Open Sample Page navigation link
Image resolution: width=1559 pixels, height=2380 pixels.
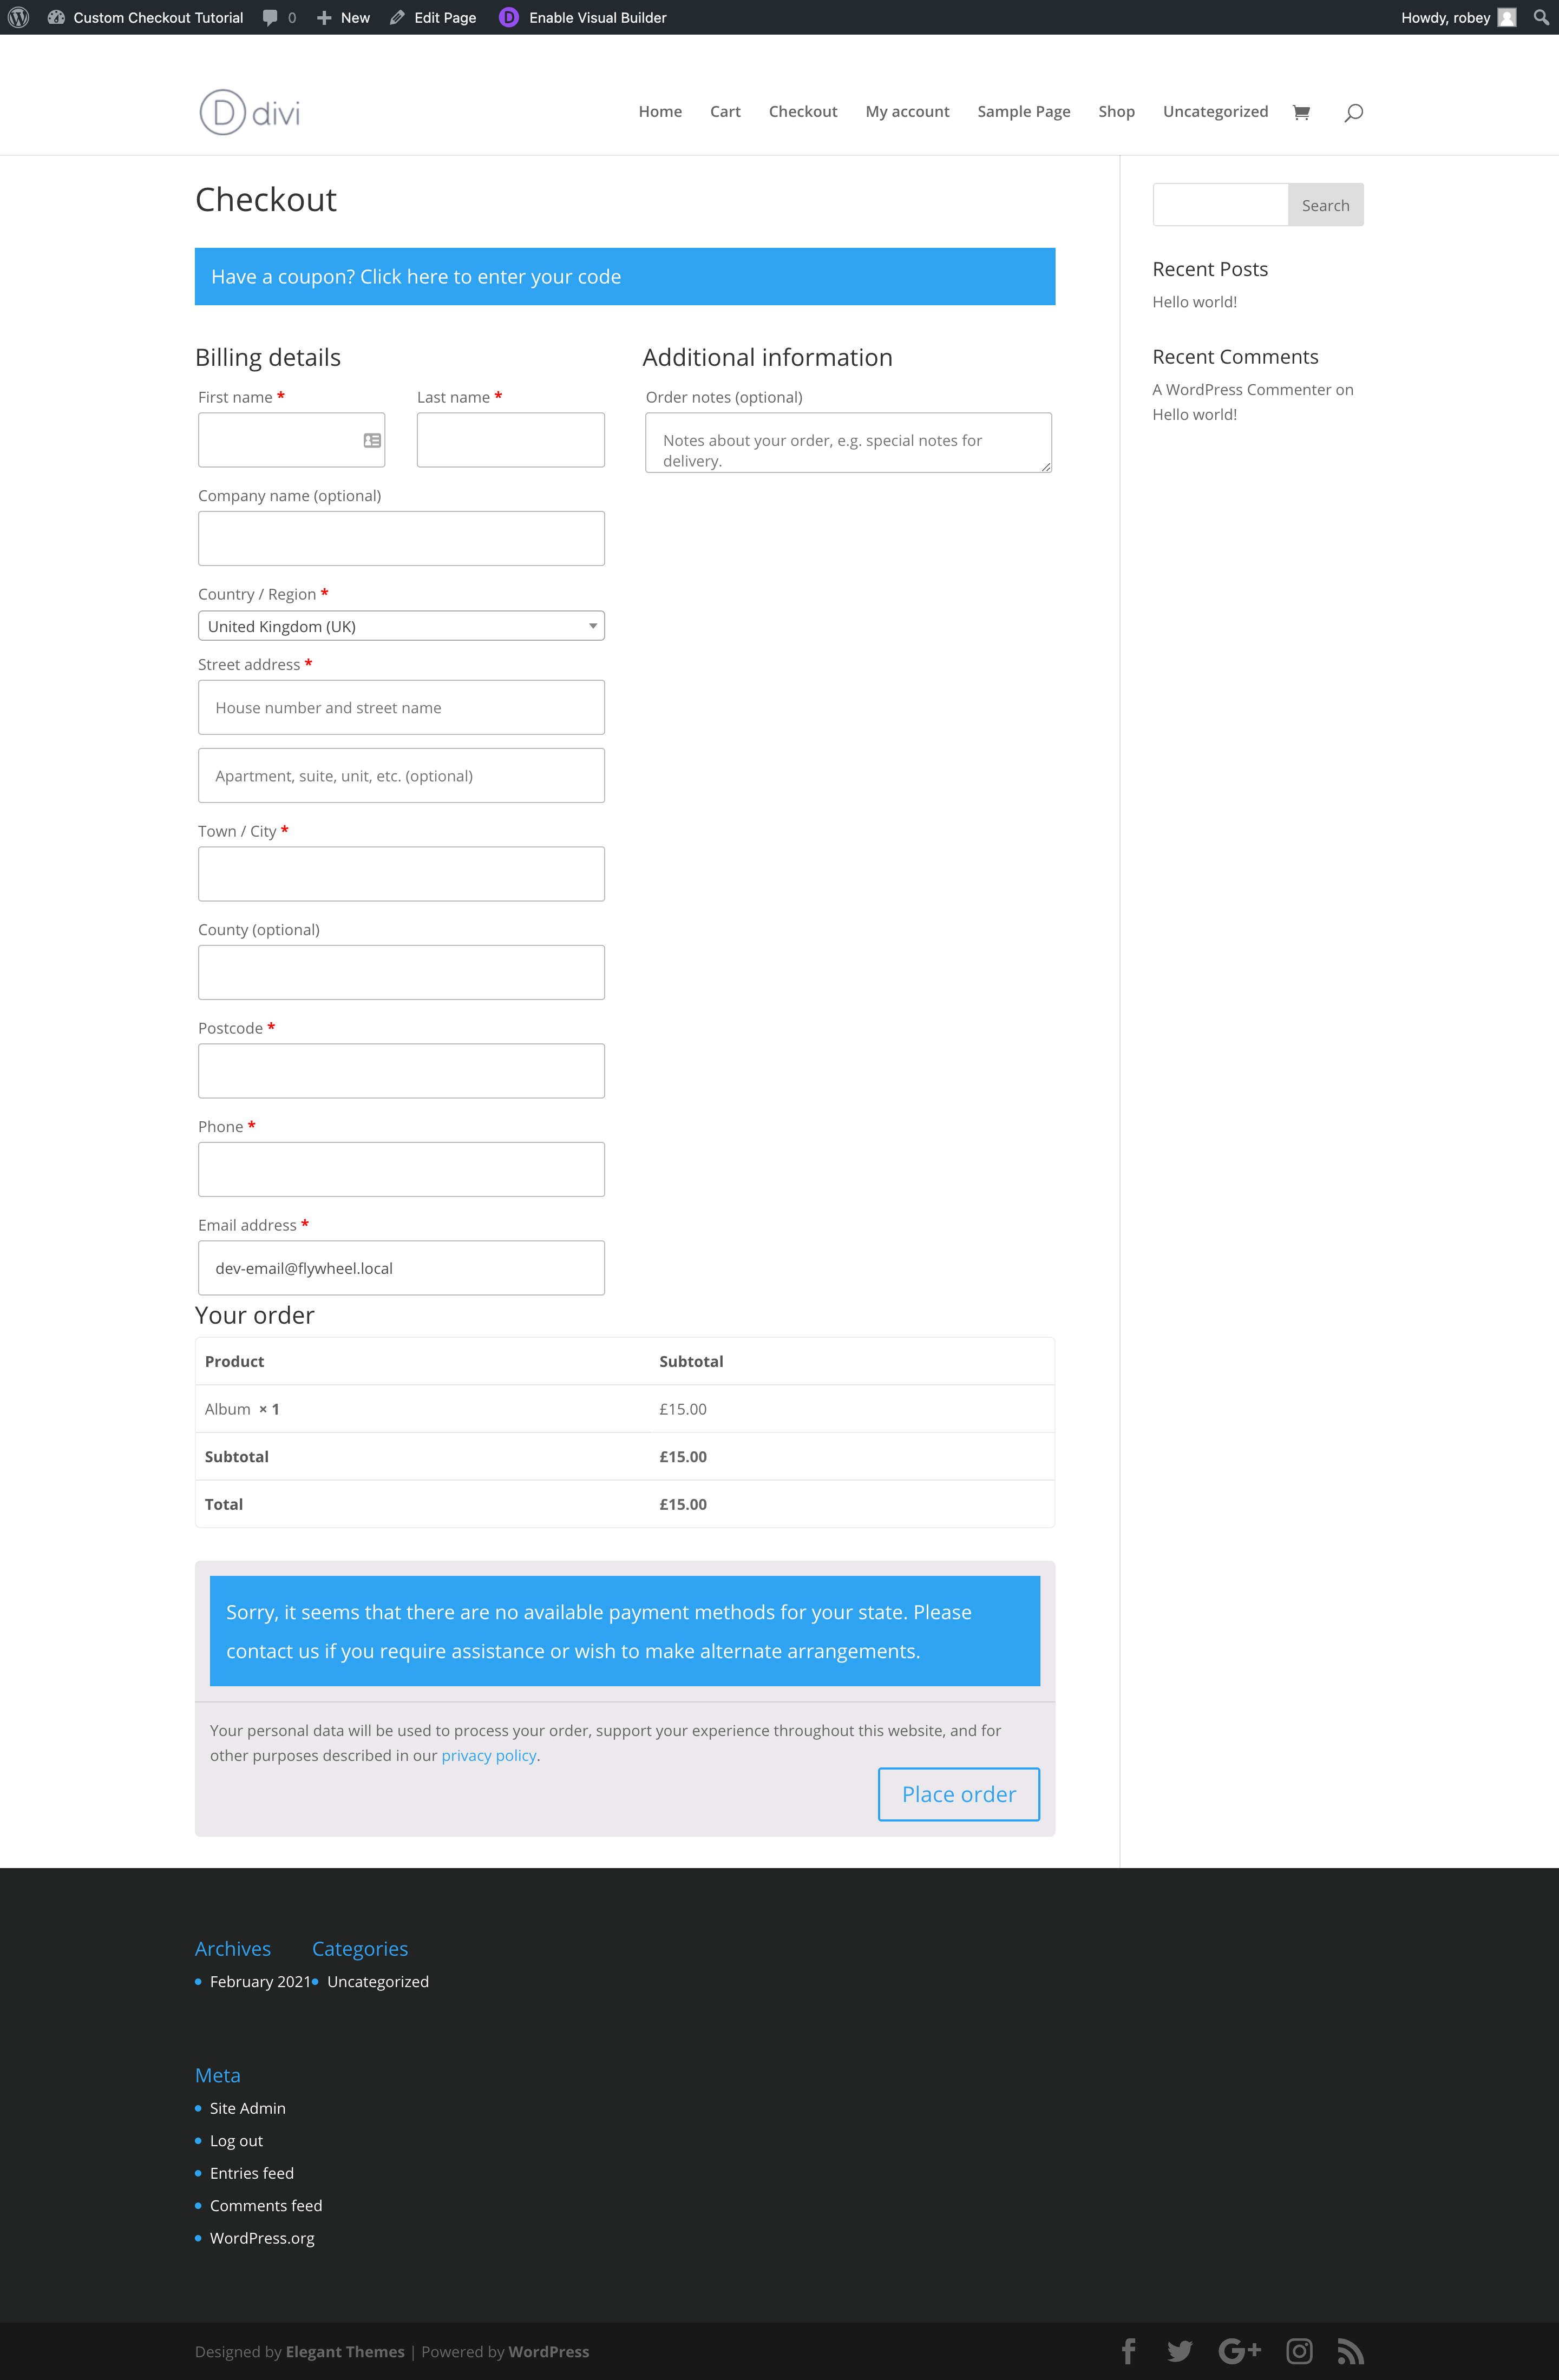(x=1023, y=111)
